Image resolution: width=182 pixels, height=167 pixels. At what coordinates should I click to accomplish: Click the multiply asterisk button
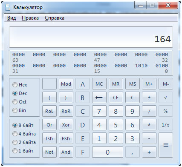(x=149, y=125)
